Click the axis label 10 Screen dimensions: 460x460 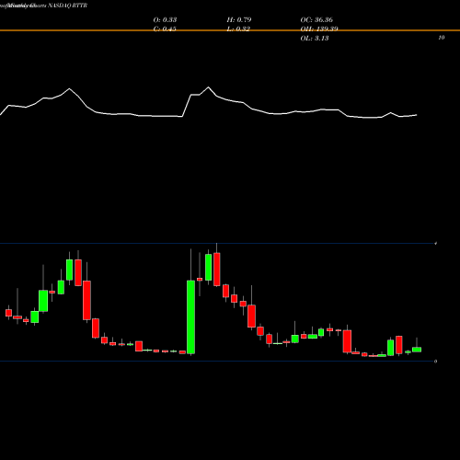point(442,38)
